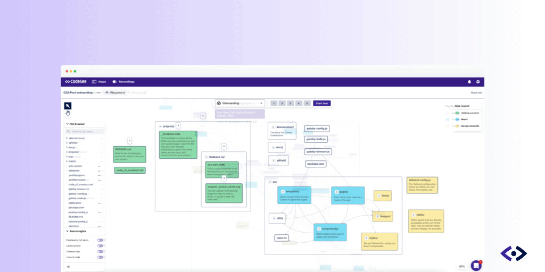Open the settings gear
This screenshot has width=545, height=272.
[x=478, y=82]
